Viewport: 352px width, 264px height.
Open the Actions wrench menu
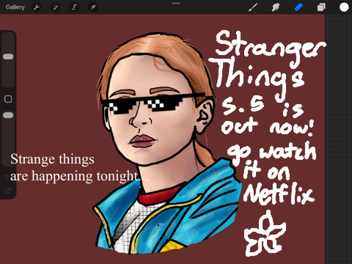(37, 7)
